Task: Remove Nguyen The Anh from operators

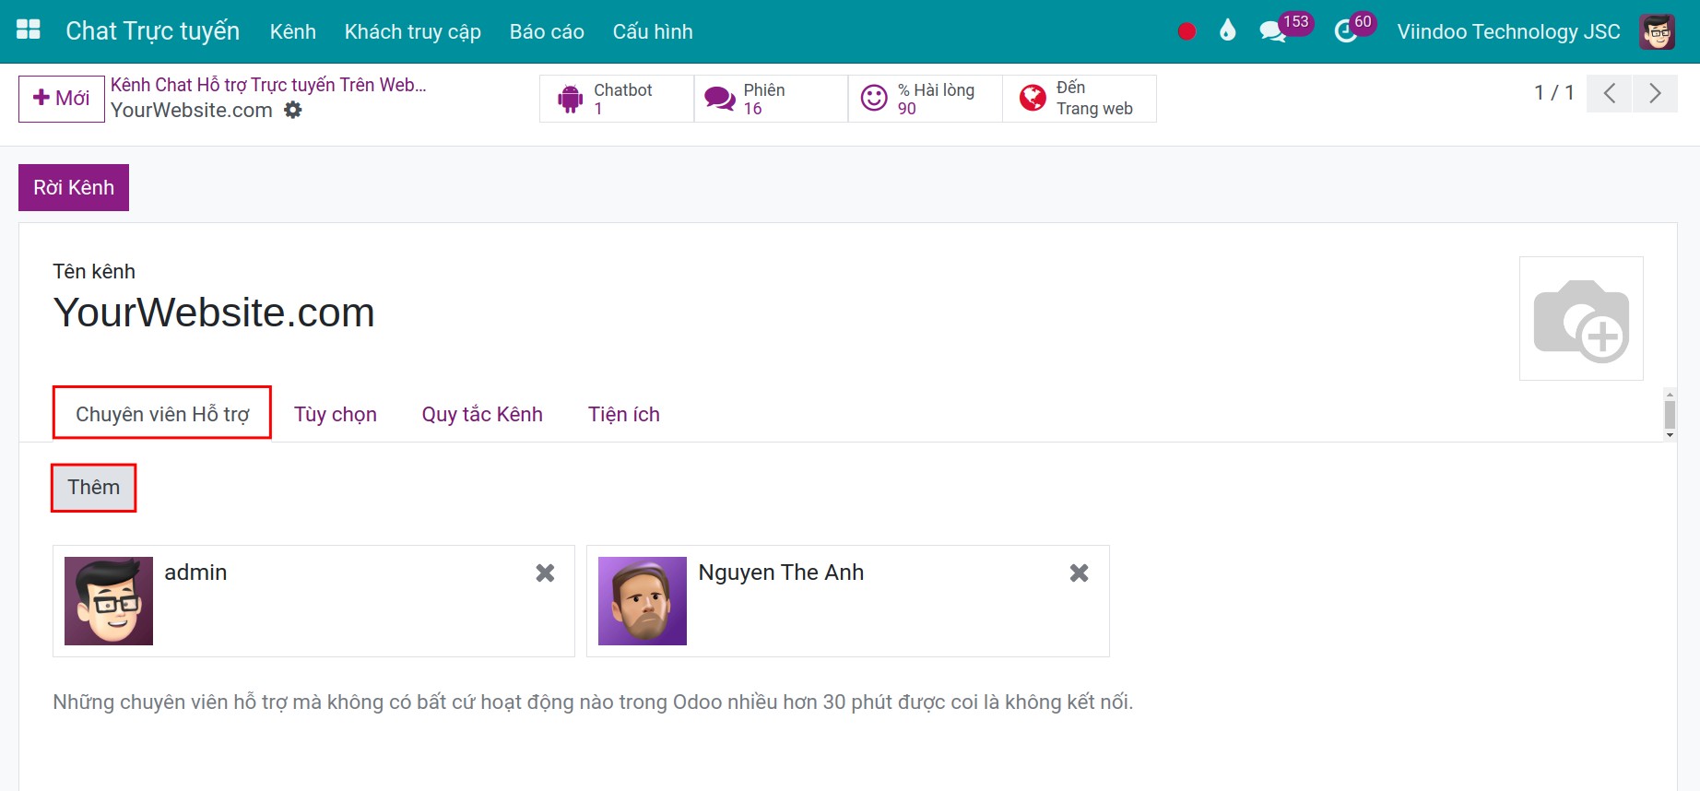Action: click(x=1079, y=573)
